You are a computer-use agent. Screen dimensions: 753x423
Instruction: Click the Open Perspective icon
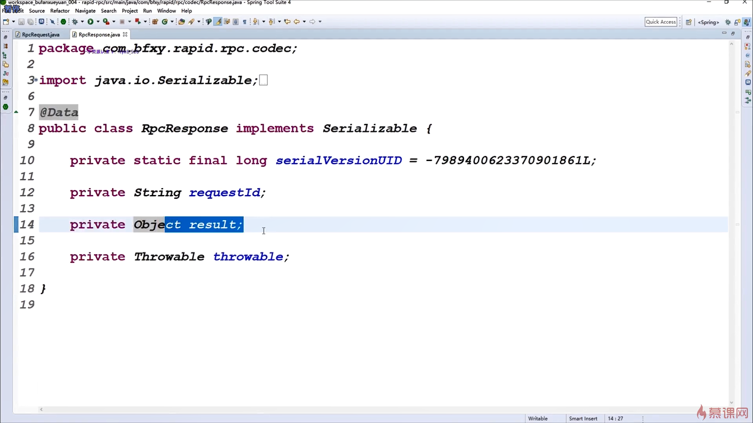click(689, 22)
